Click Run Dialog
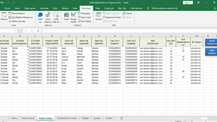Image resolution: width=217 pixels, height=122 pixels. [84, 21]
